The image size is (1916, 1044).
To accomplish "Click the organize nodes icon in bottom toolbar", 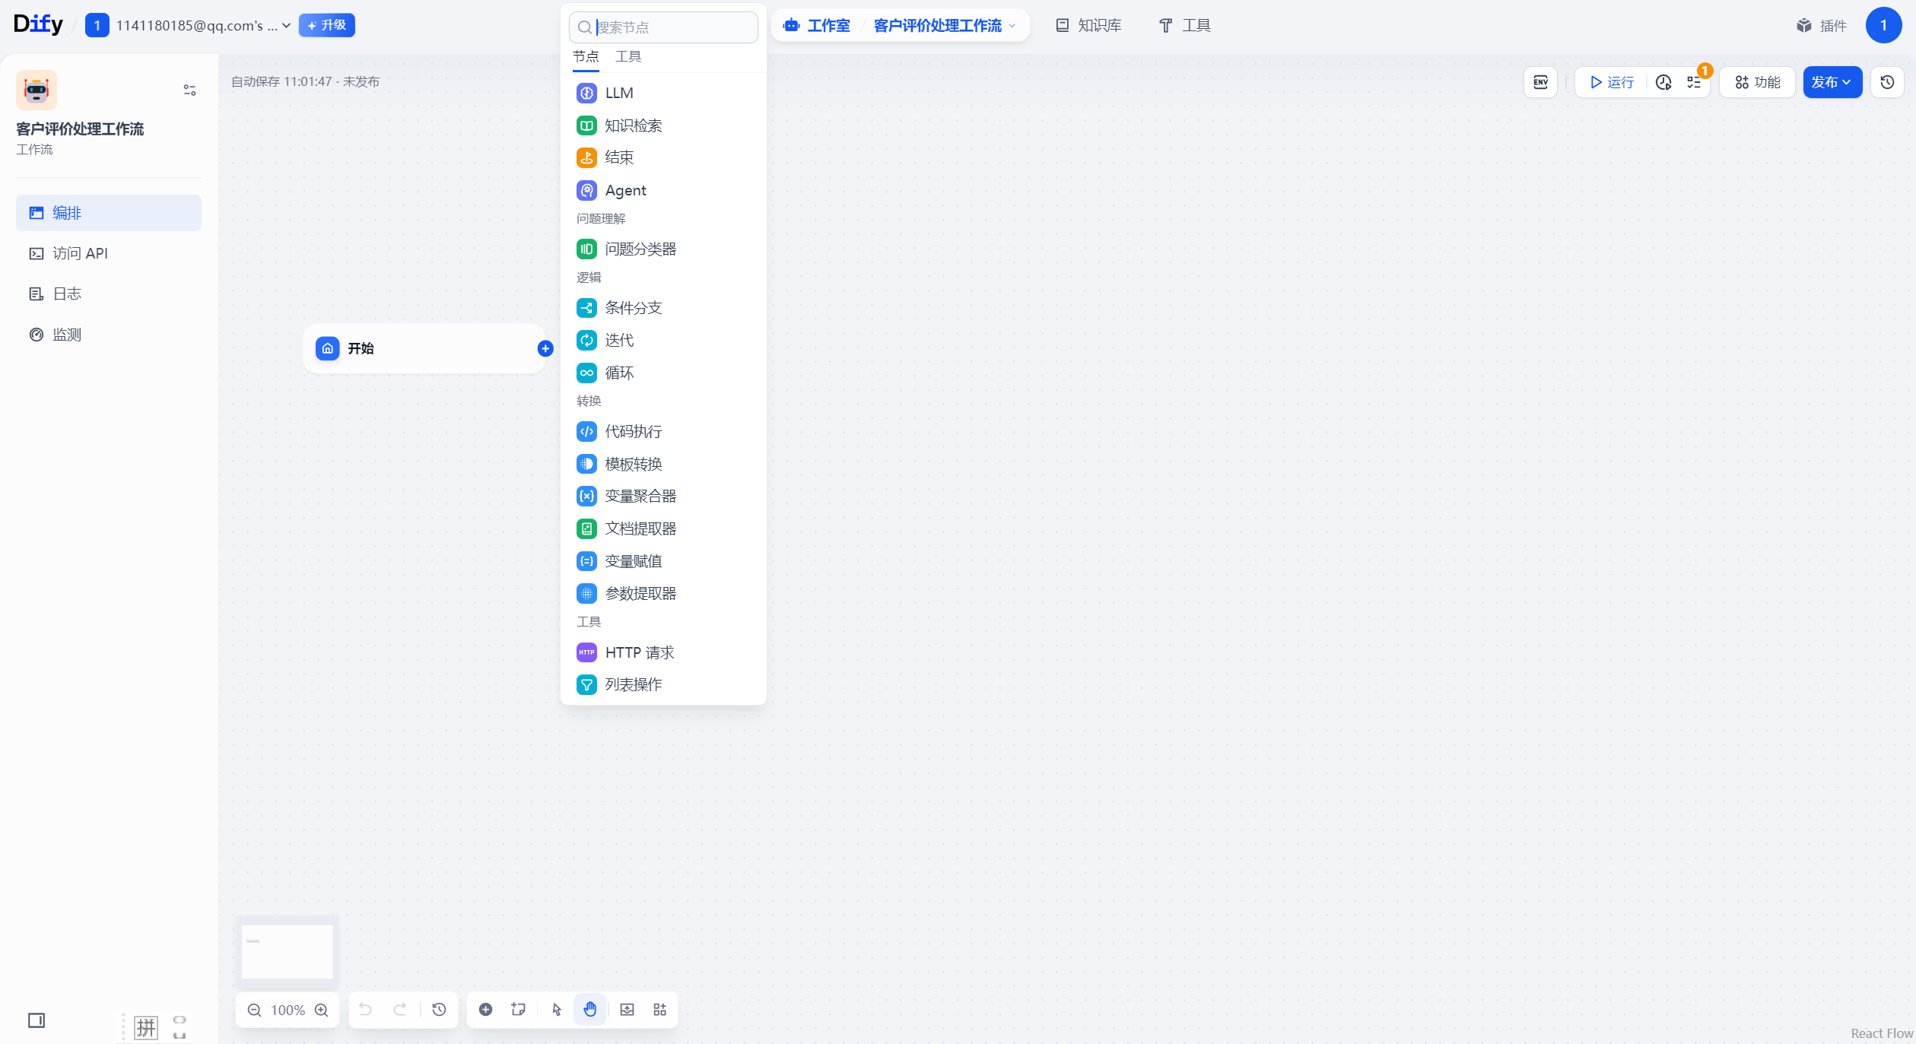I will 660,1010.
